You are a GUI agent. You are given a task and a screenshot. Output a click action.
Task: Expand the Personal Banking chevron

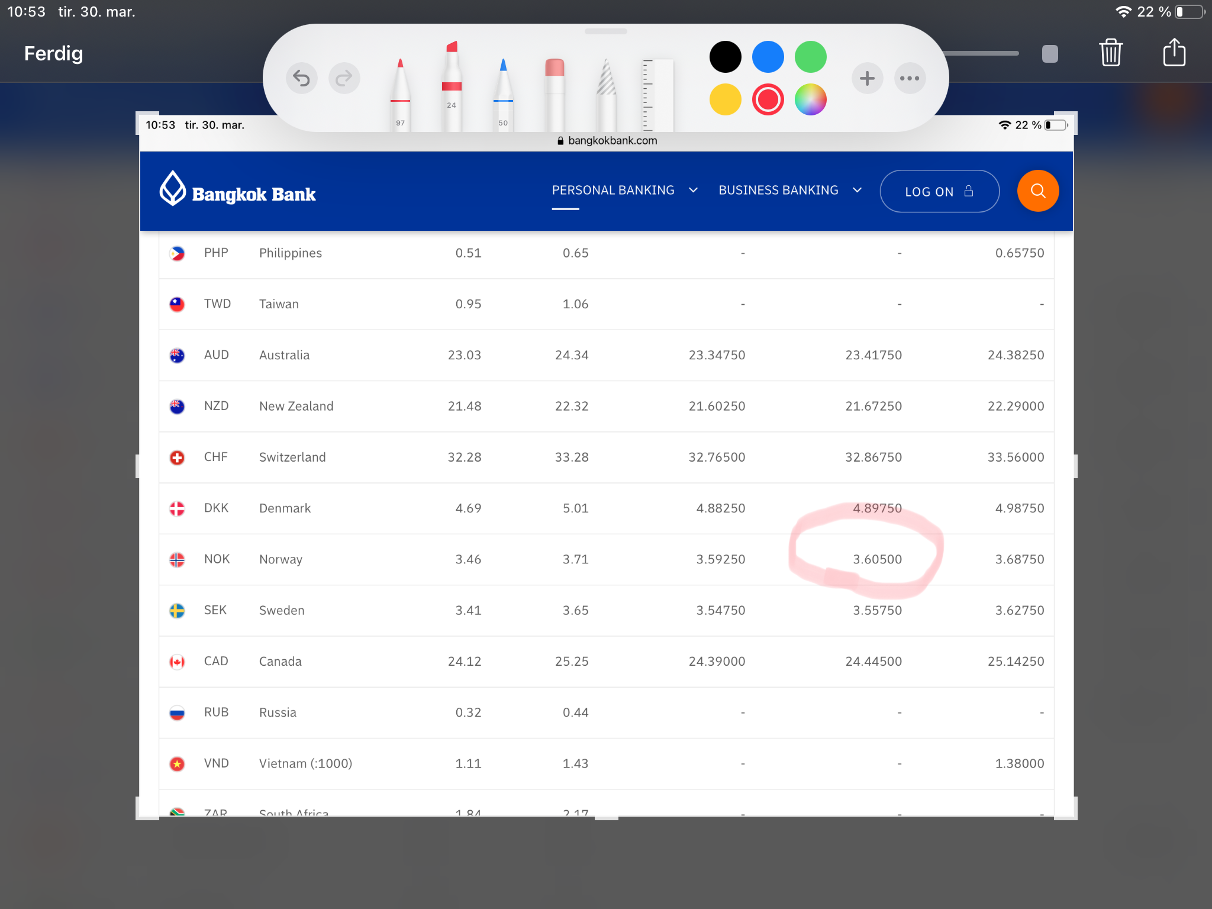click(693, 191)
